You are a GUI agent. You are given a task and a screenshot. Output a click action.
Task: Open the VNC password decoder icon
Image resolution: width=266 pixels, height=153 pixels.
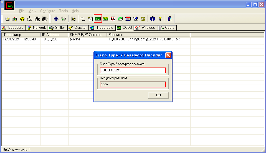point(113,19)
